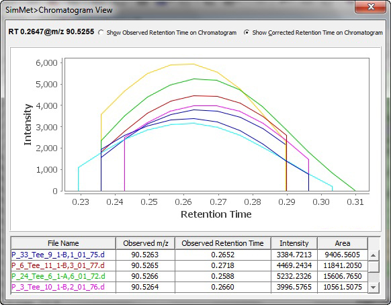Click the area cell 11841.2050
This screenshot has height=305, width=391.
pos(343,265)
